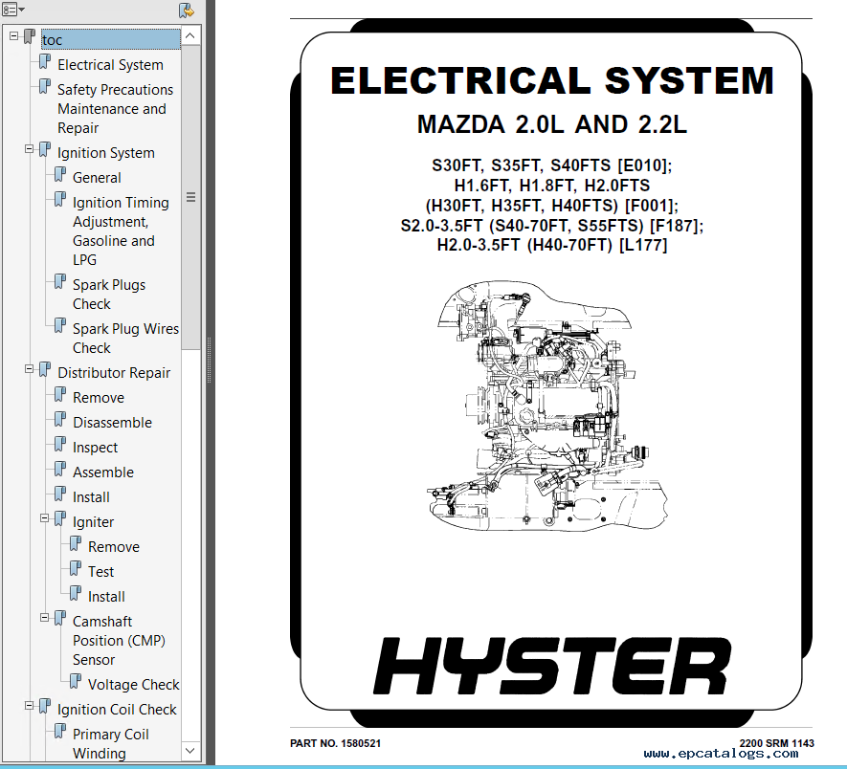Open the Remove bookmark under Distributor Repair
The height and width of the screenshot is (769, 847).
99,398
